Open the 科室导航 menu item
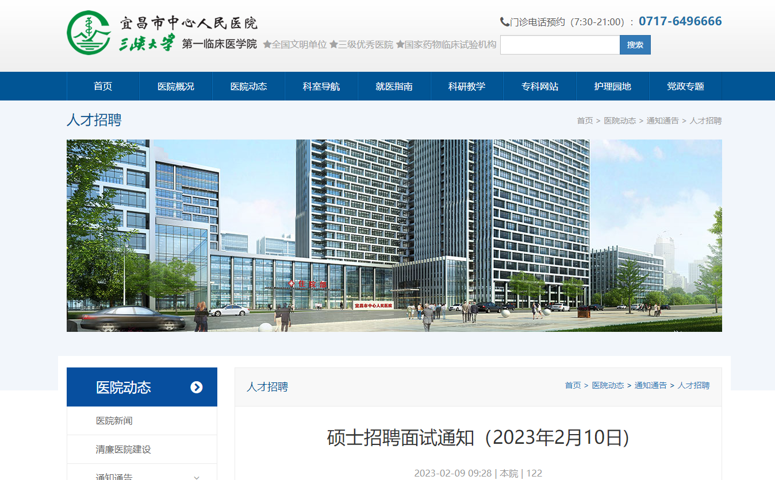 [x=321, y=86]
